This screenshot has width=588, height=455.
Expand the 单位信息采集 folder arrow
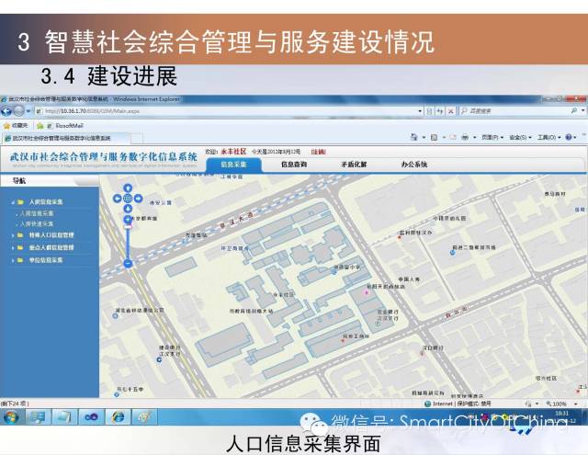pyautogui.click(x=13, y=260)
